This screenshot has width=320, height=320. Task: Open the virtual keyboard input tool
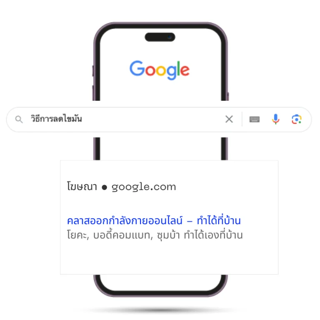tap(255, 119)
